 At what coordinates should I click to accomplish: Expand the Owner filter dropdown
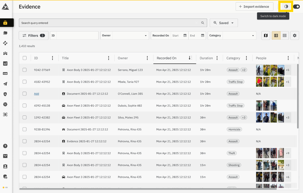[130, 36]
